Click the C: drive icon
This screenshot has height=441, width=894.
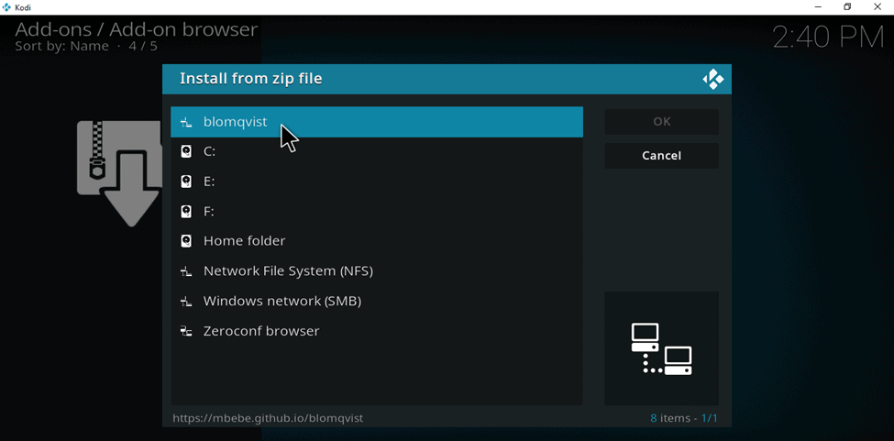pos(186,151)
